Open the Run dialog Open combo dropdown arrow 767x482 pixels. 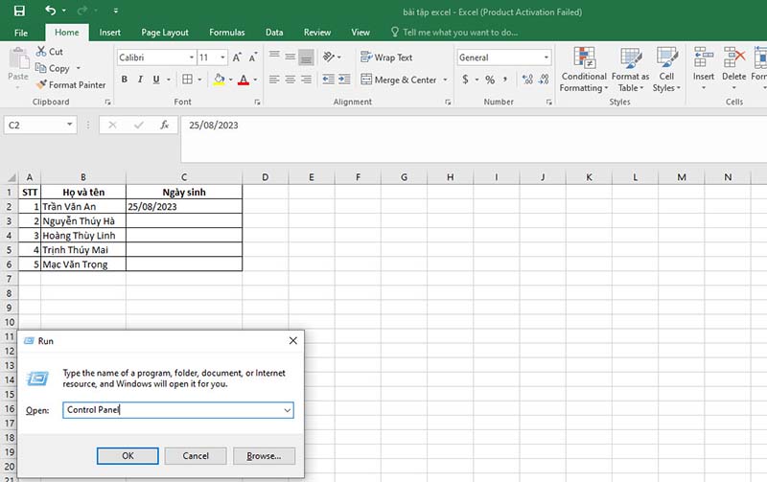point(288,410)
